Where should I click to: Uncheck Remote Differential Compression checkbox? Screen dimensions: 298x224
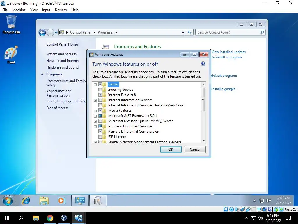point(100,132)
